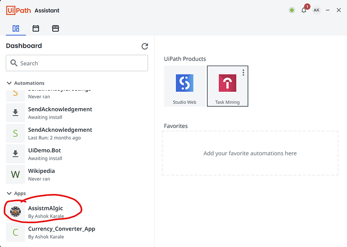The image size is (347, 247).
Task: Refresh the Dashboard list
Action: pos(145,46)
